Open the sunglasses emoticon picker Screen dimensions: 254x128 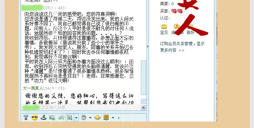coord(35,117)
